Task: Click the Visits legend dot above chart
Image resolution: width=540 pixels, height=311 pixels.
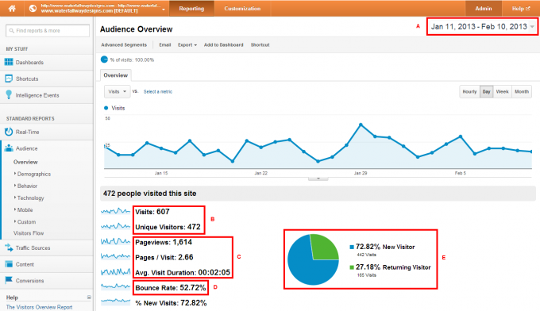Action: tap(106, 108)
